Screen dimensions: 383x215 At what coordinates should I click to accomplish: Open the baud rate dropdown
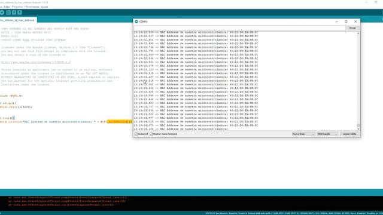pyautogui.click(x=327, y=134)
